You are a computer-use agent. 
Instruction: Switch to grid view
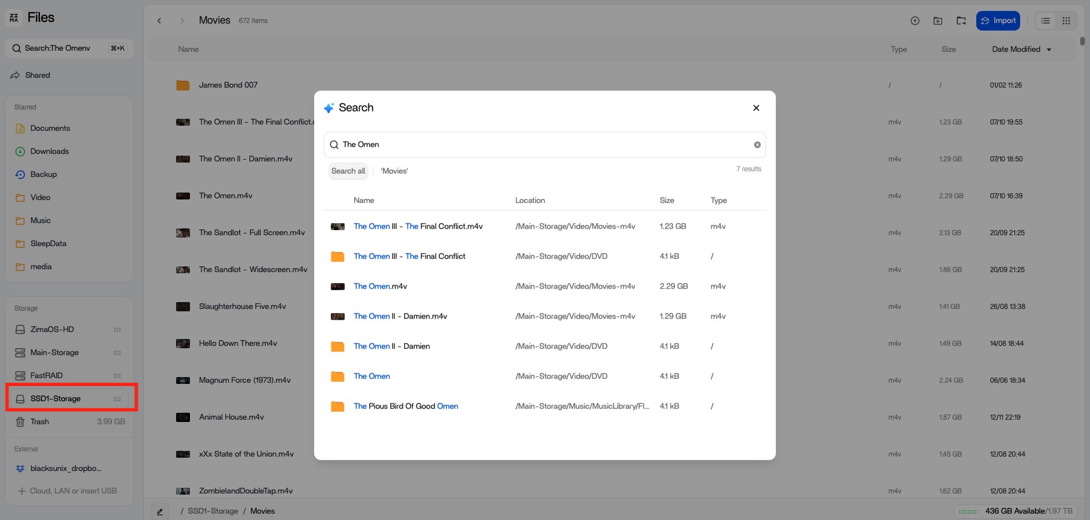(x=1066, y=21)
